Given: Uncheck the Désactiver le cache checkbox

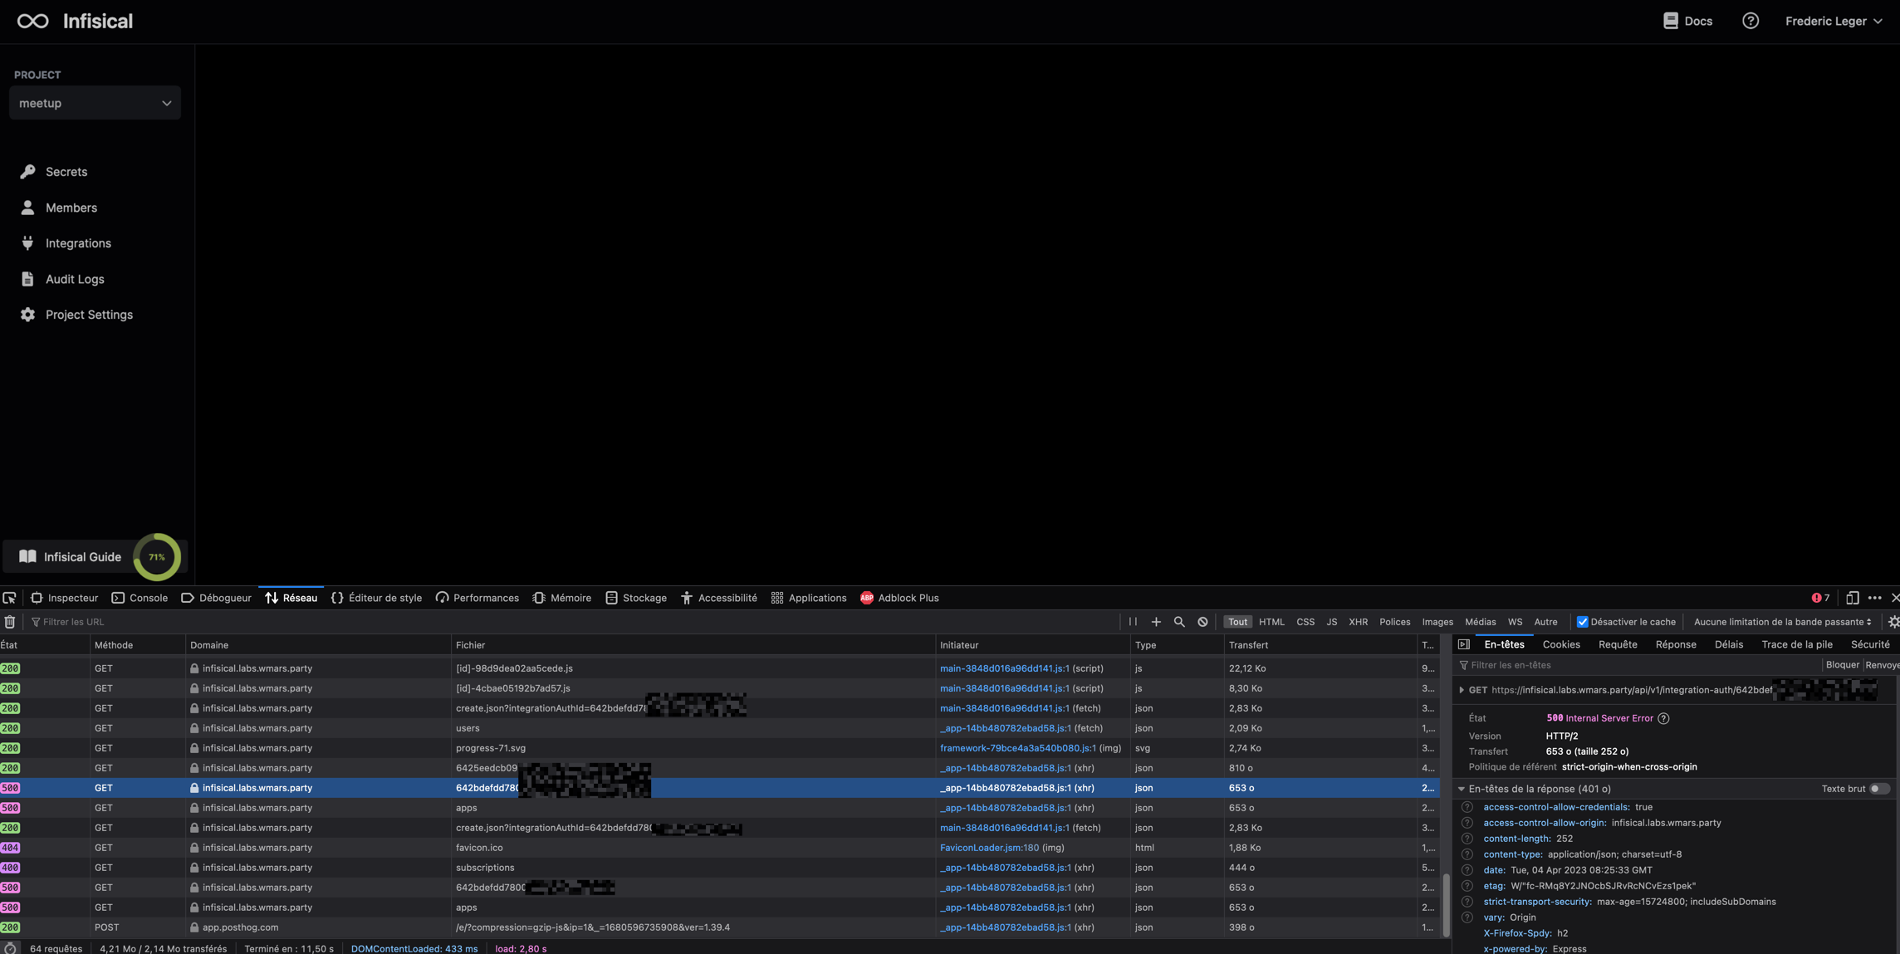Looking at the screenshot, I should click(x=1583, y=622).
